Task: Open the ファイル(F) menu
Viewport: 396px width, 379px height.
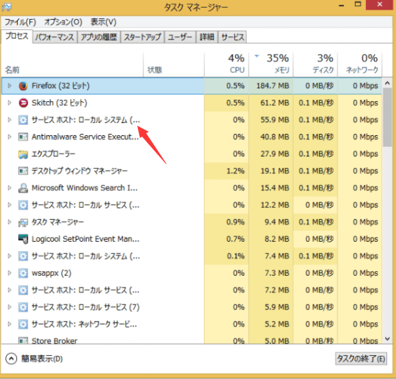Action: coord(20,22)
